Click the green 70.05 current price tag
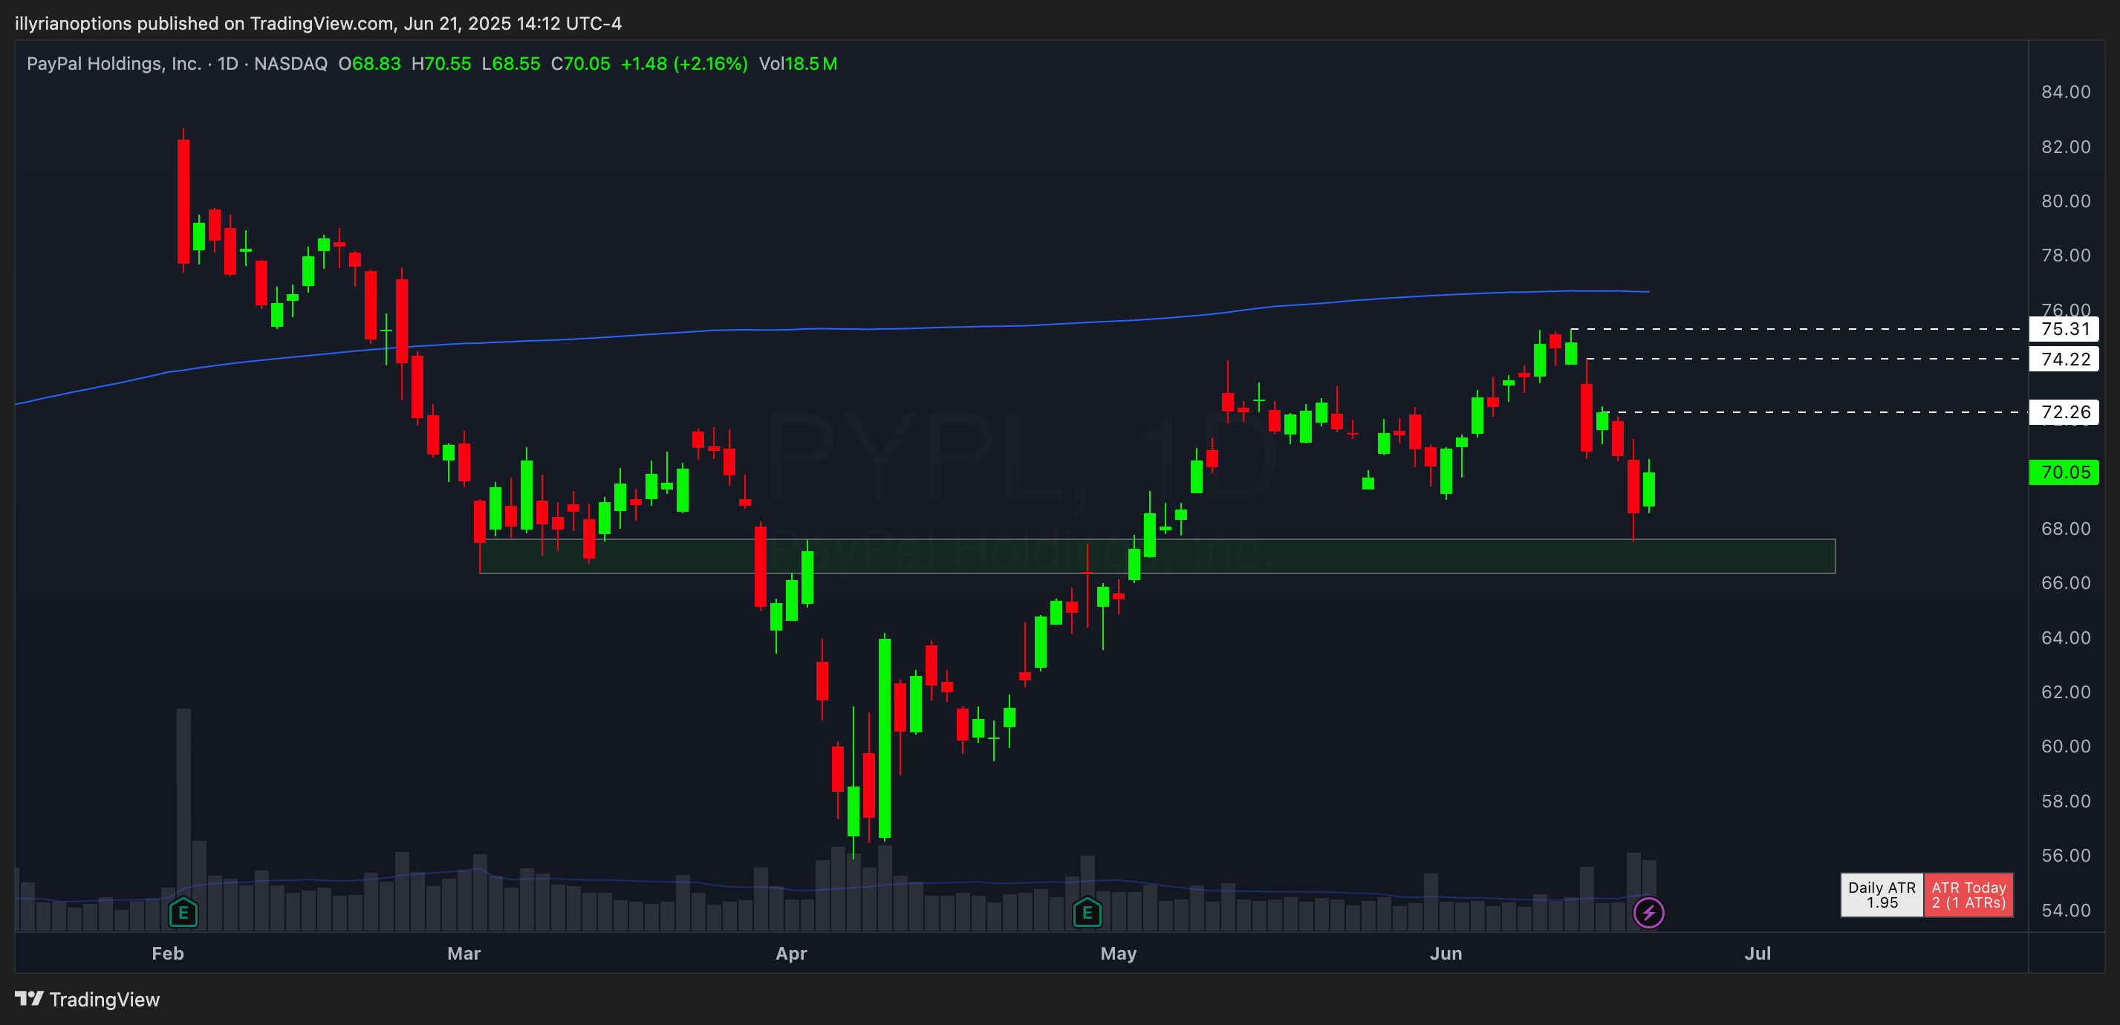Image resolution: width=2120 pixels, height=1025 pixels. click(2064, 472)
